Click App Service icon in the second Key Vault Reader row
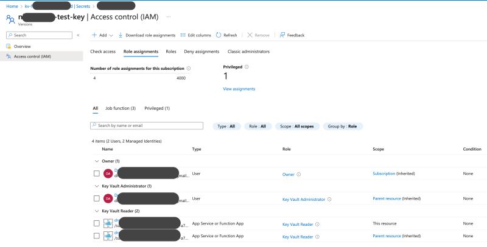 (x=108, y=236)
